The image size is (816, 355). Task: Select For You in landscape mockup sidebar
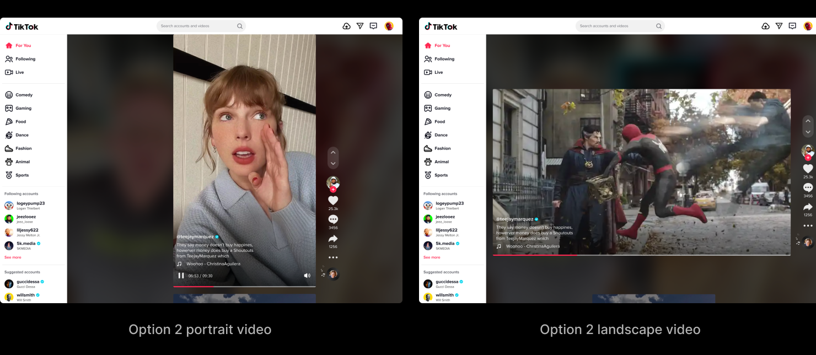point(437,46)
